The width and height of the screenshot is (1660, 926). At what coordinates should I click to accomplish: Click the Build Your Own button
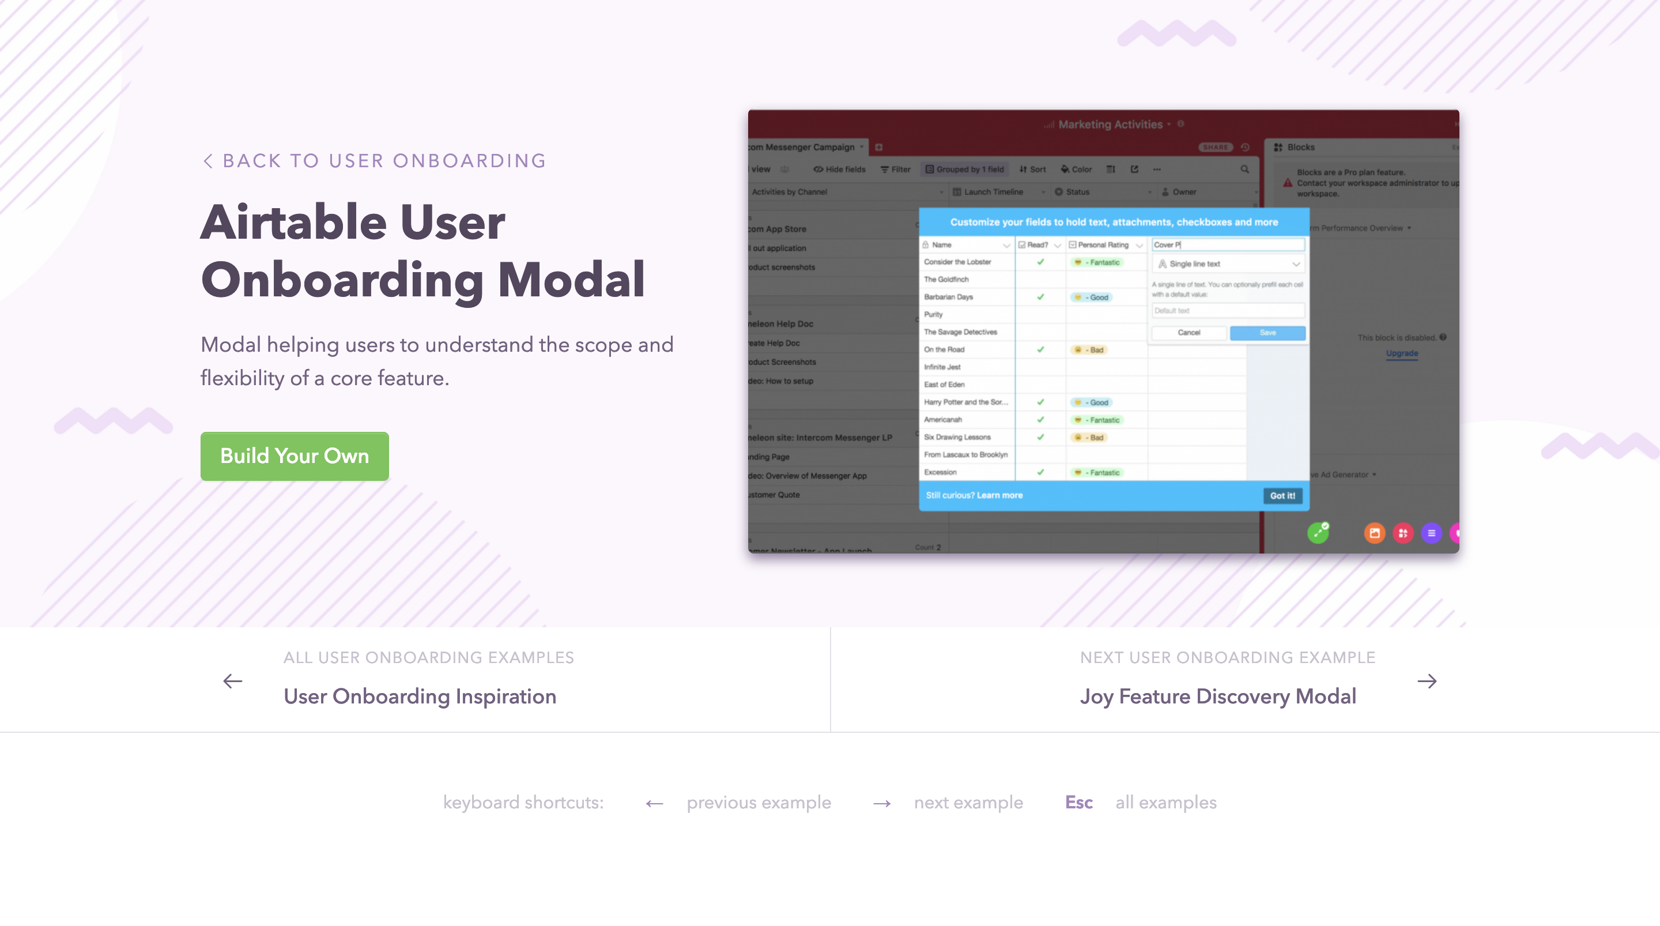pyautogui.click(x=295, y=456)
